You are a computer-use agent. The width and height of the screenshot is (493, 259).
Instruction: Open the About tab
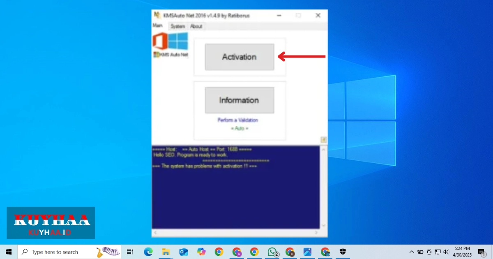(196, 26)
